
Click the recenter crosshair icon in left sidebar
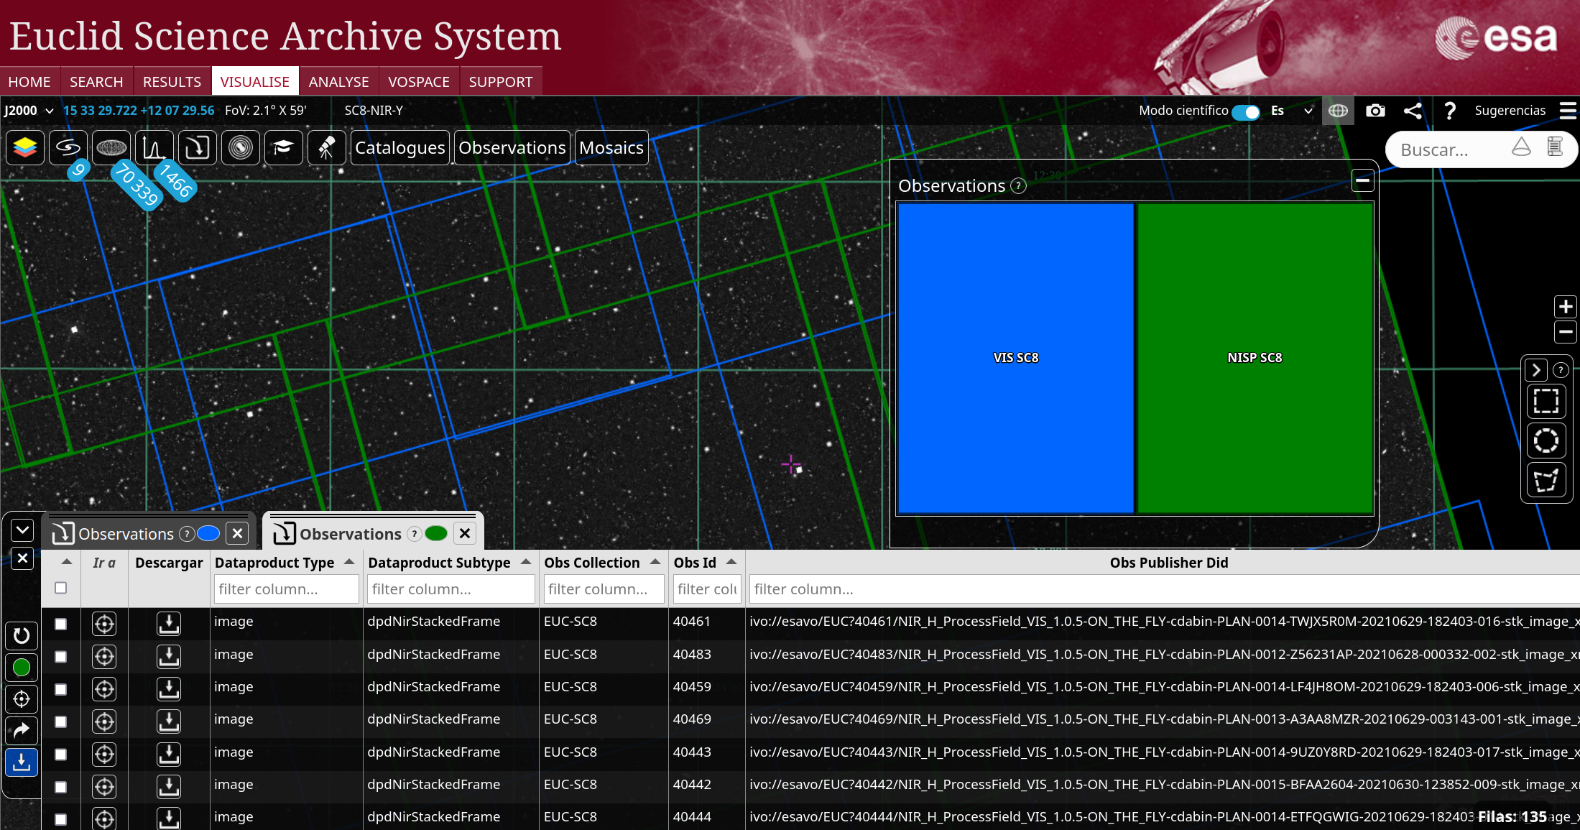pos(22,698)
